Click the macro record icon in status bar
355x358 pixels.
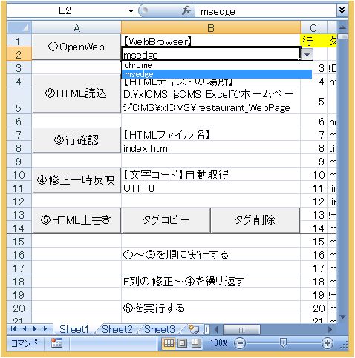tap(56, 343)
